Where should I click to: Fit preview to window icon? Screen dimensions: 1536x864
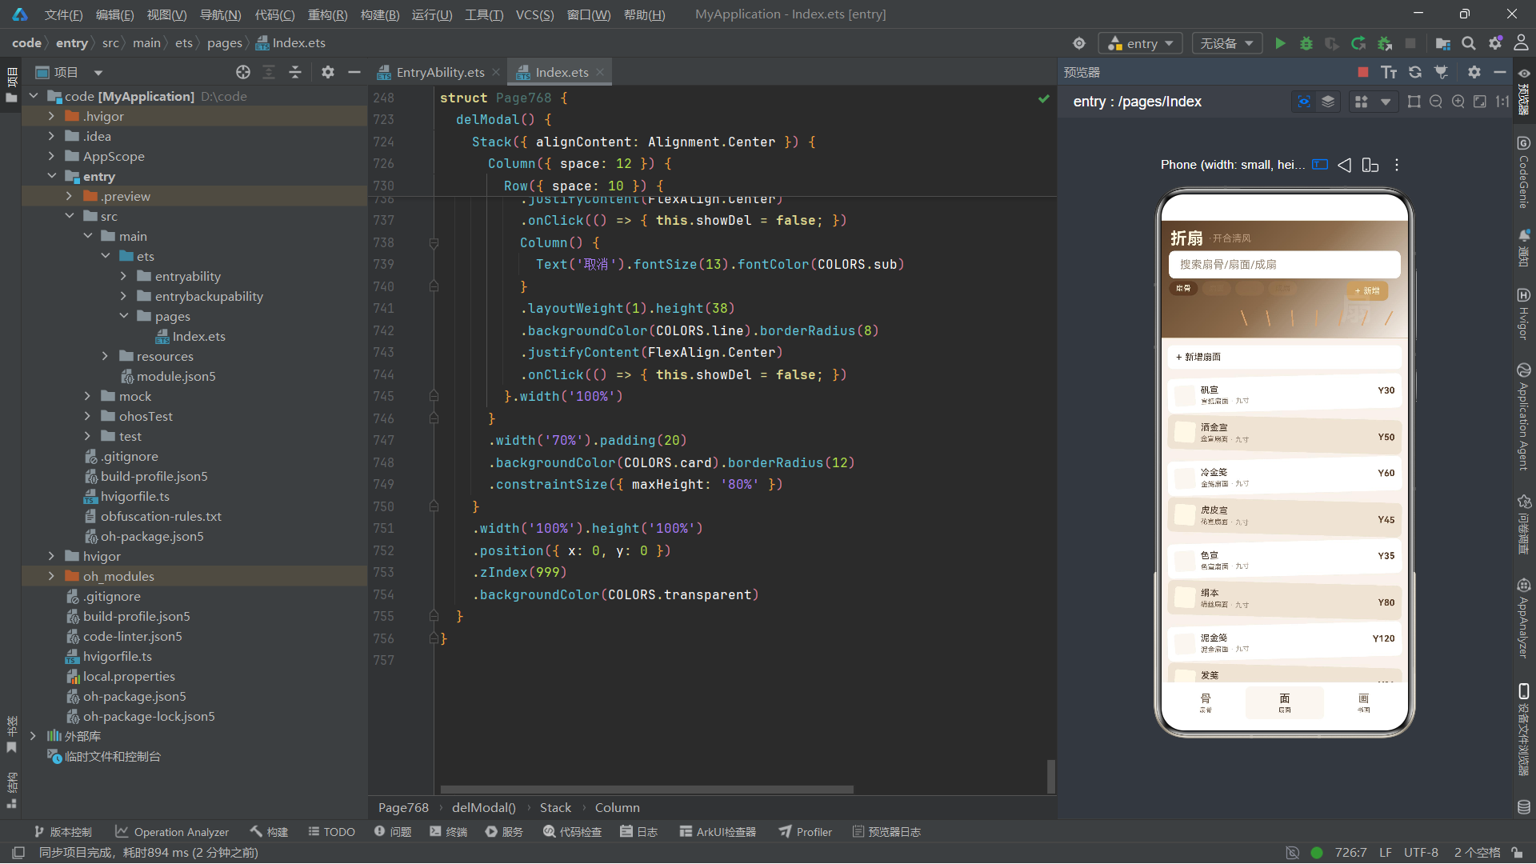click(x=1480, y=102)
